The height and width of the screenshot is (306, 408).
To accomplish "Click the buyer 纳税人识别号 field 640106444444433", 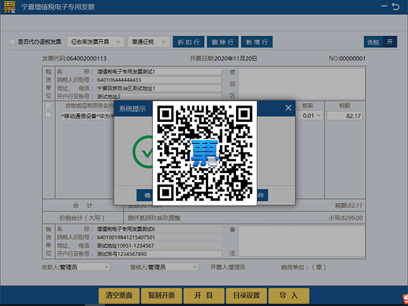I will pyautogui.click(x=159, y=80).
